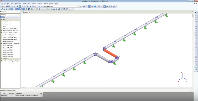Click the rotate view icon
The height and width of the screenshot is (101, 198).
click(x=112, y=6)
